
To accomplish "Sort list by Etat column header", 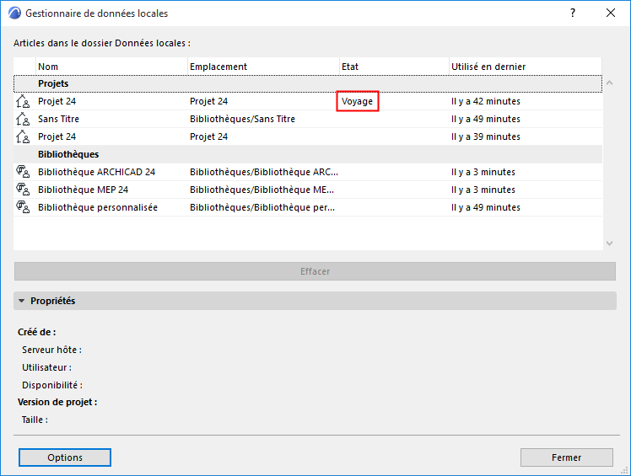I will 395,67.
